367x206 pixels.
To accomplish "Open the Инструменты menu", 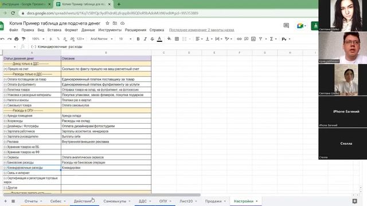I will click(x=110, y=30).
